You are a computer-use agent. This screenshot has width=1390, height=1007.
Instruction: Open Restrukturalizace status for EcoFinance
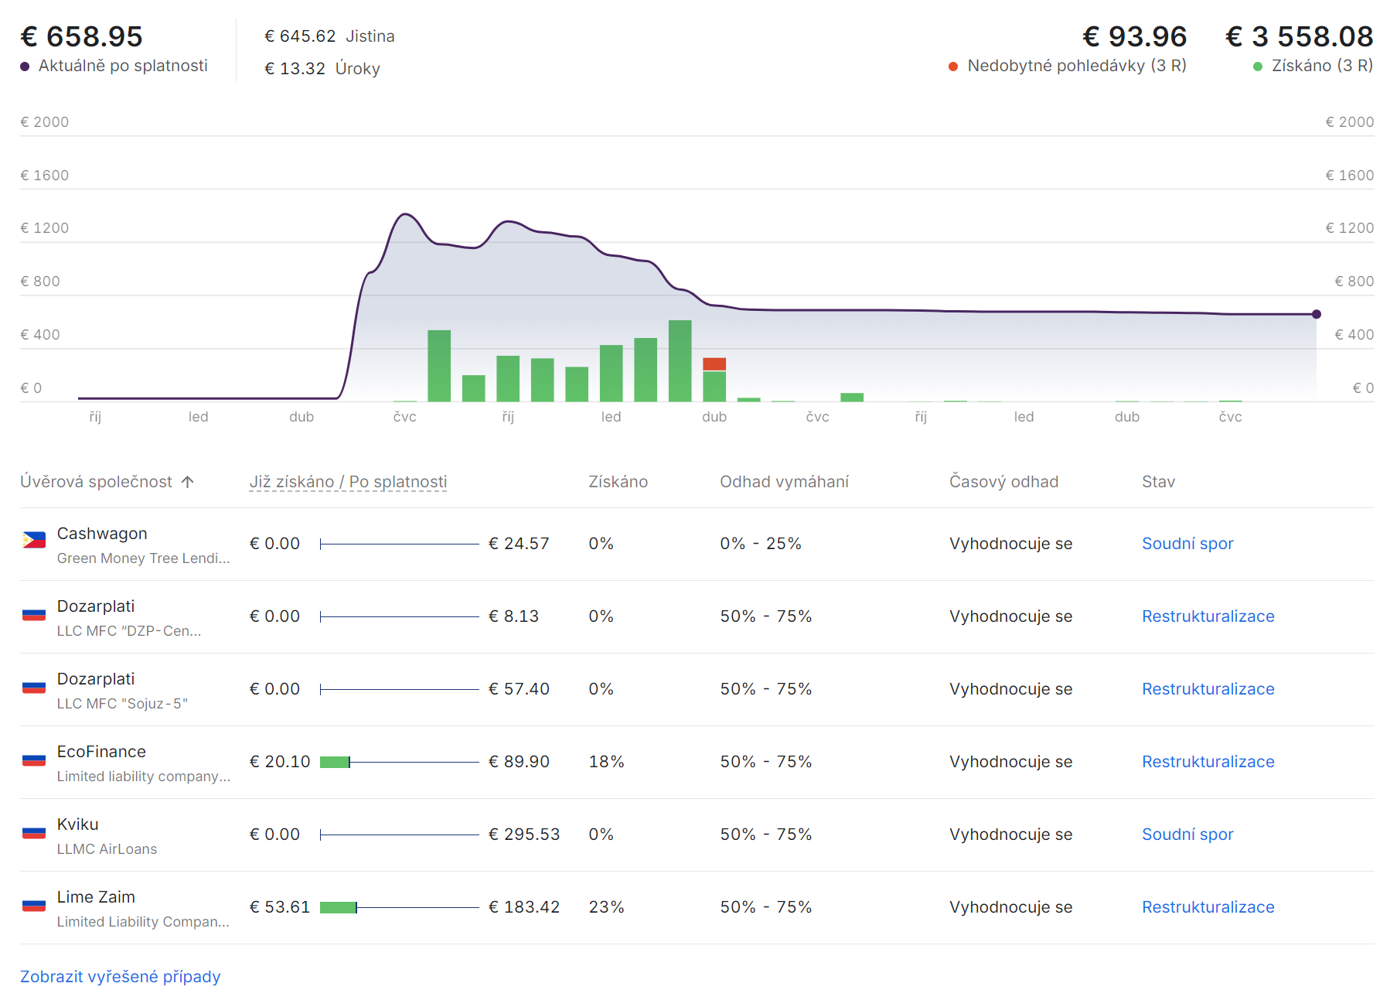point(1208,762)
